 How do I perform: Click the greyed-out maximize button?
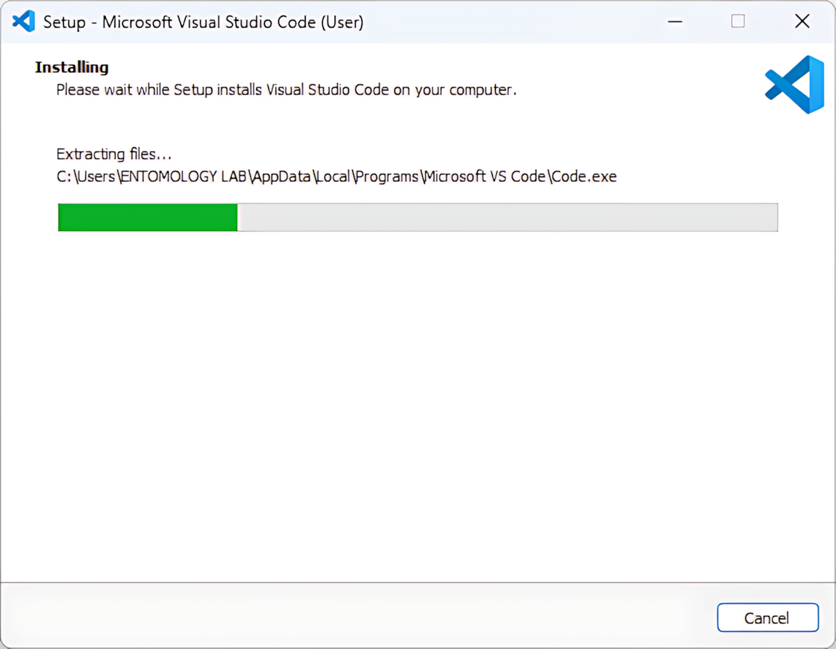(737, 22)
